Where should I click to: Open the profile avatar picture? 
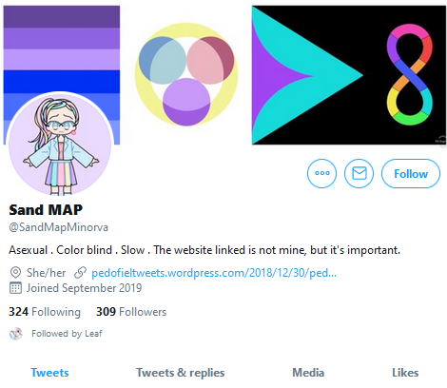(x=60, y=145)
